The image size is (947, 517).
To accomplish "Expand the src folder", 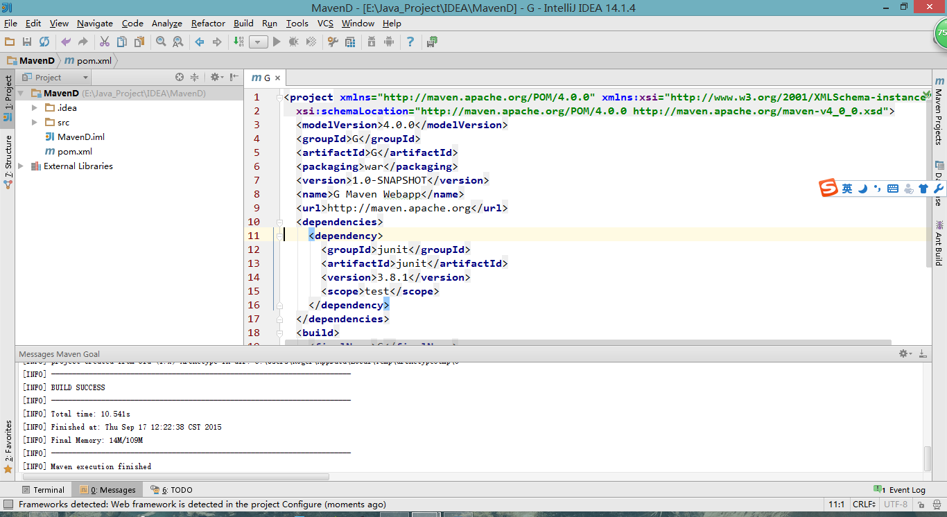I will click(x=35, y=122).
